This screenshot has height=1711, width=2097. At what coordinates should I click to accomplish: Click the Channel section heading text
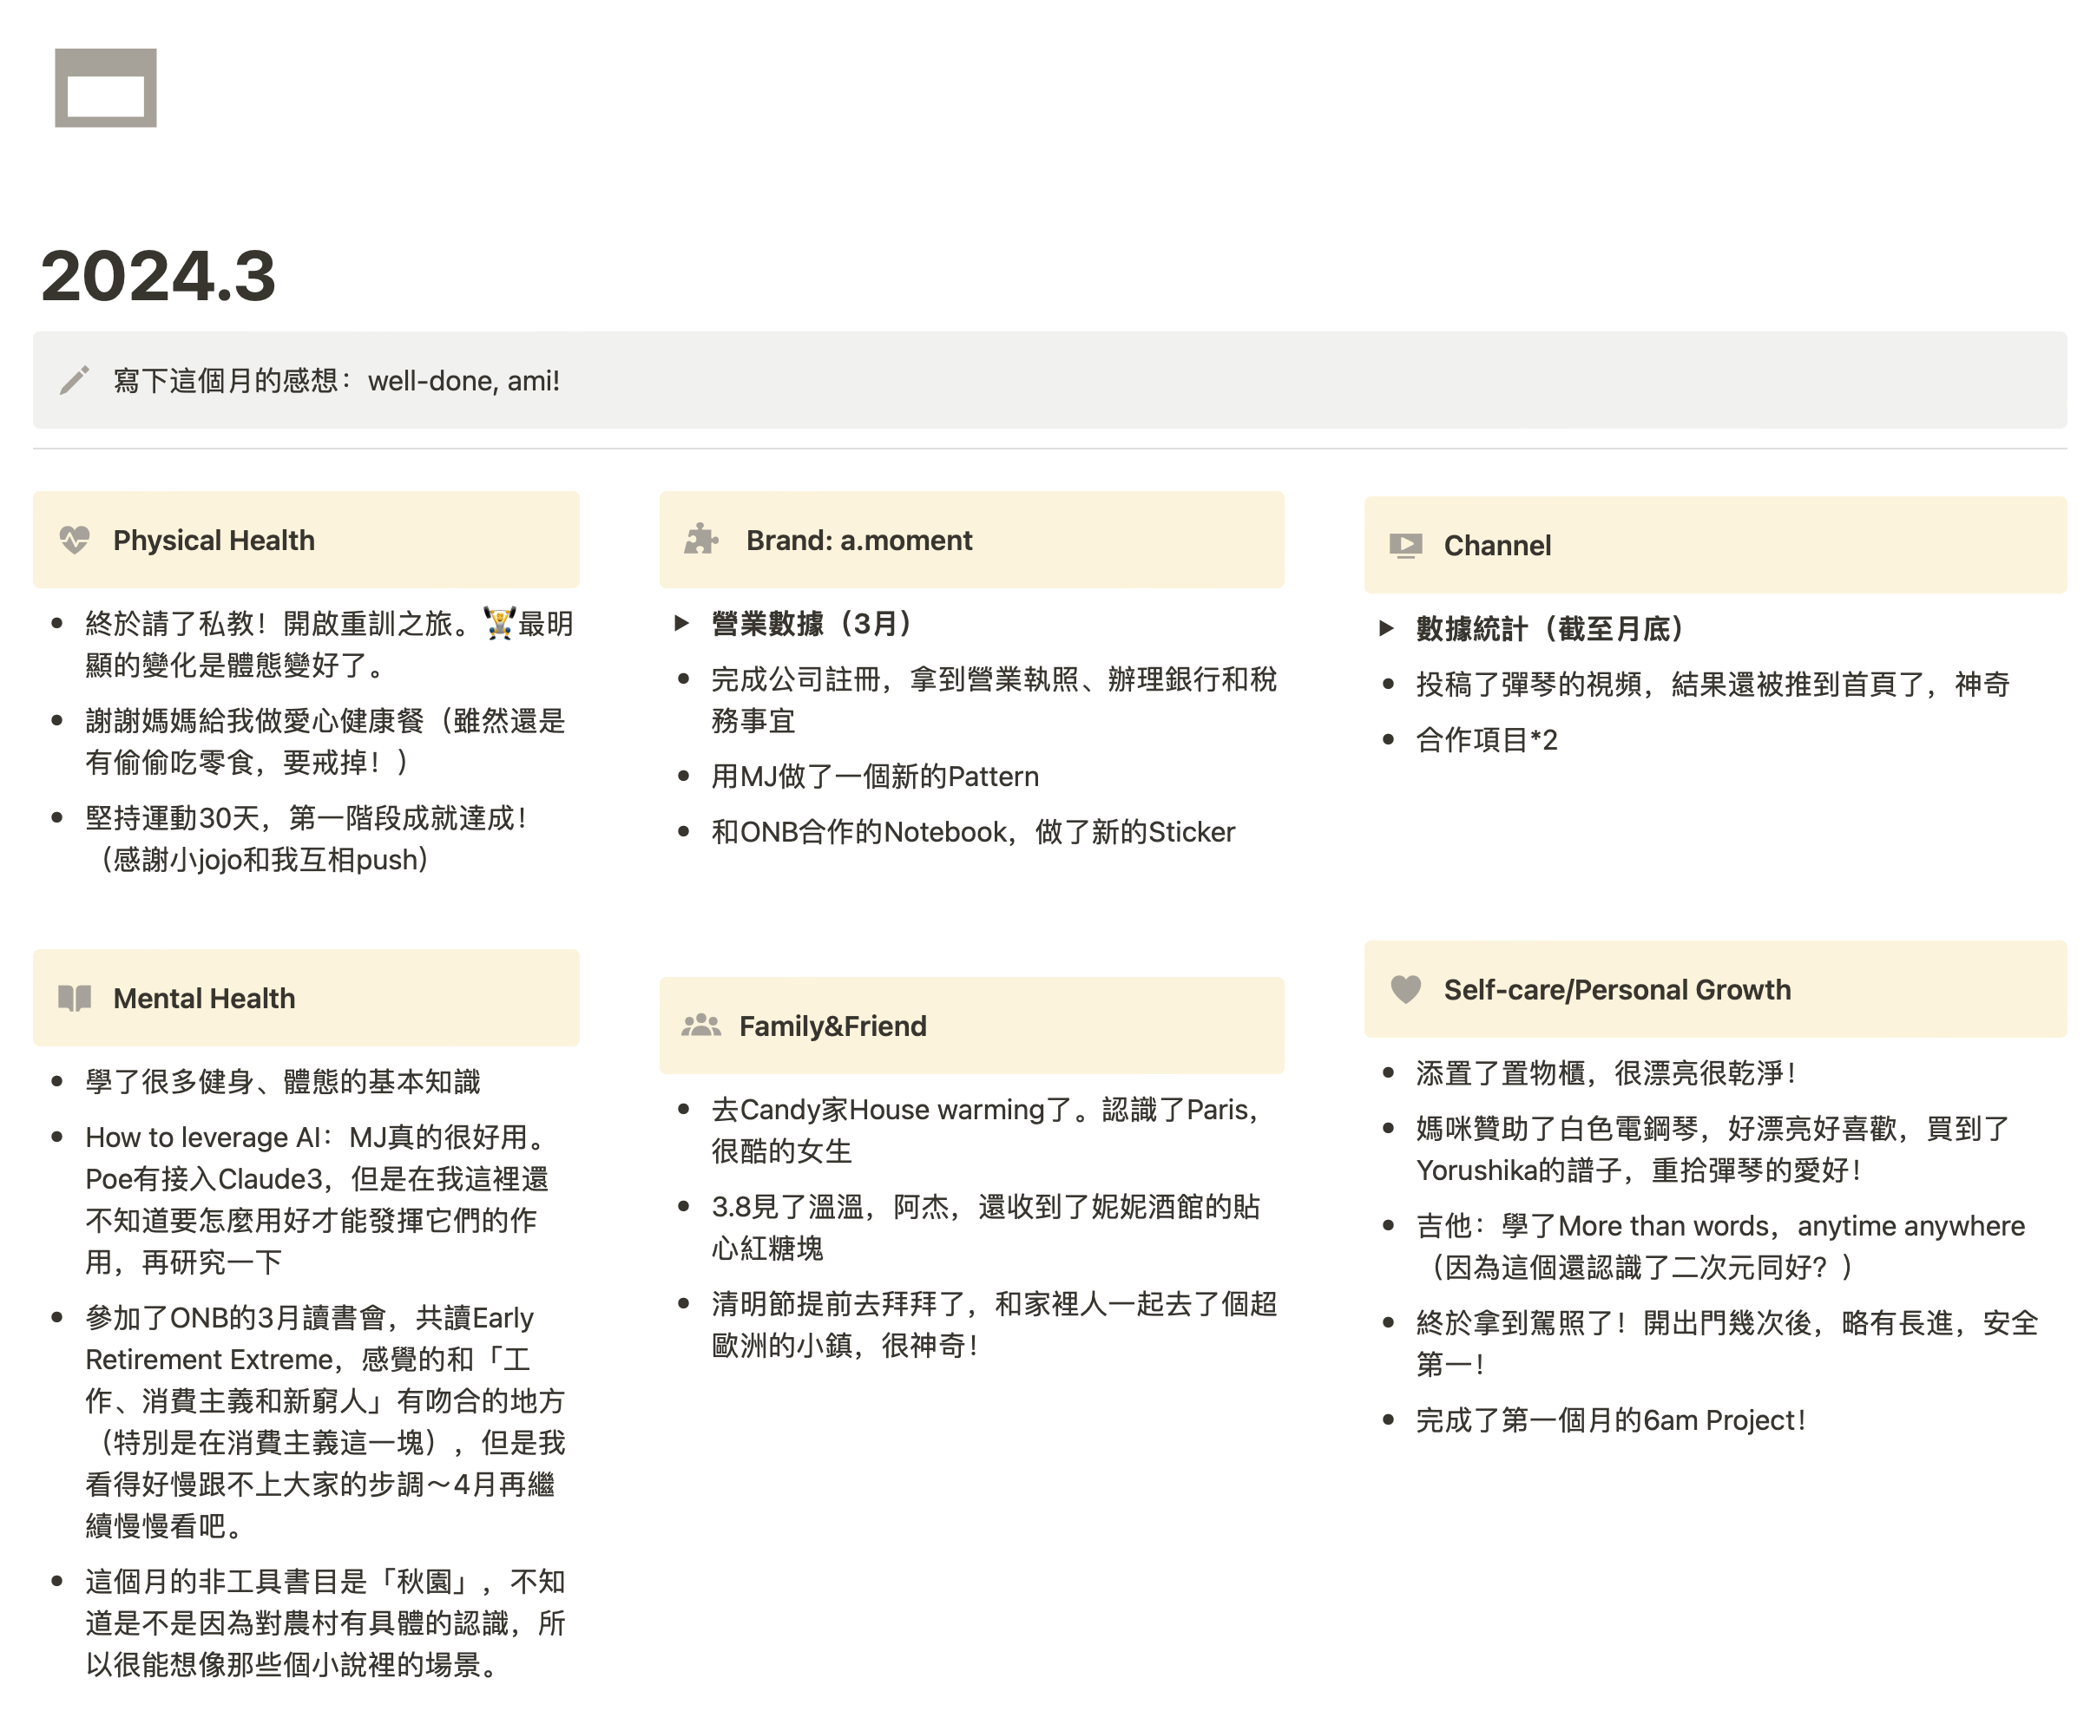coord(1496,545)
